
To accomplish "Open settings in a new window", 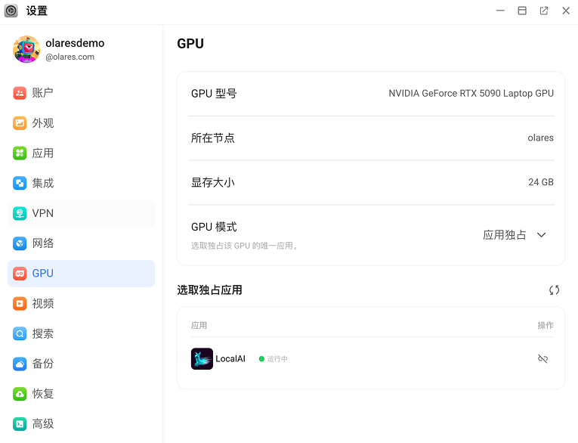I will 544,11.
